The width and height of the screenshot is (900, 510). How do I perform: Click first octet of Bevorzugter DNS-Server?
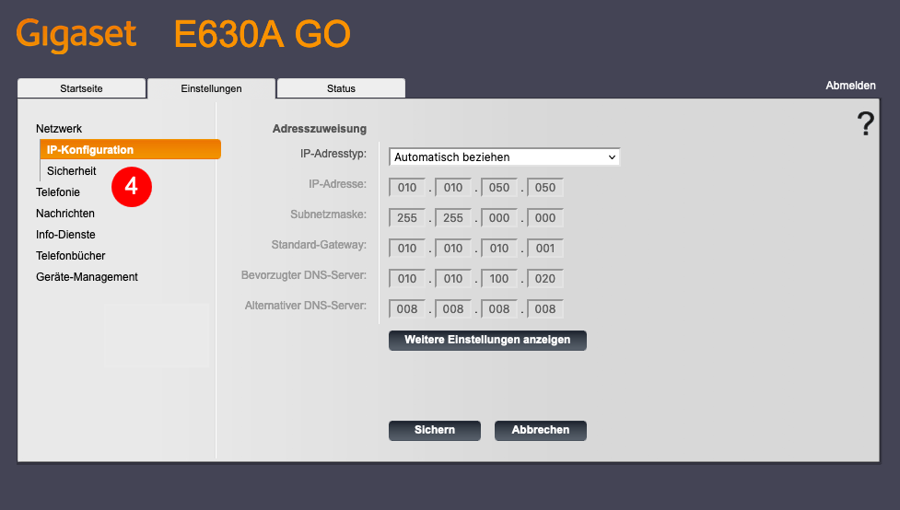(407, 279)
